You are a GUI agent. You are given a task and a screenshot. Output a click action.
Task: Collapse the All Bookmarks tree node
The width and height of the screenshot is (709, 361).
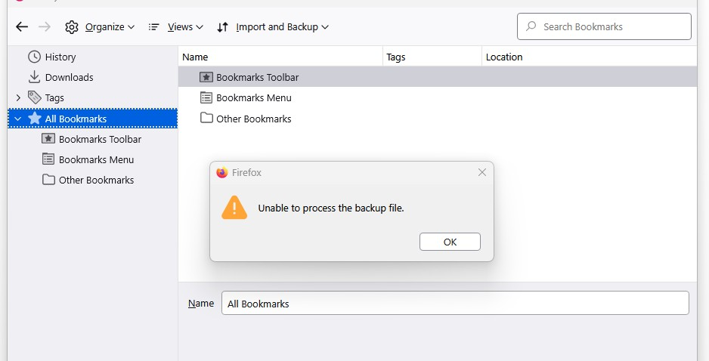tap(18, 119)
